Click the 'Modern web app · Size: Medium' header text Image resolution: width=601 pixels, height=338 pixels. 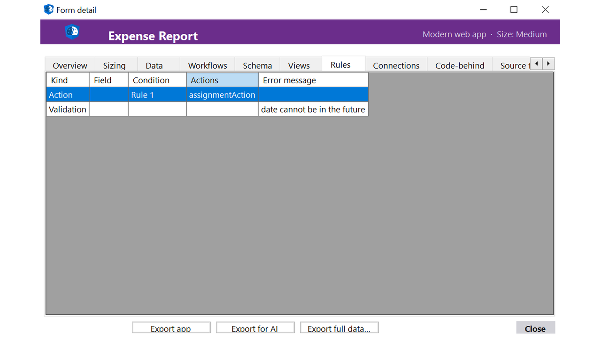(x=485, y=34)
